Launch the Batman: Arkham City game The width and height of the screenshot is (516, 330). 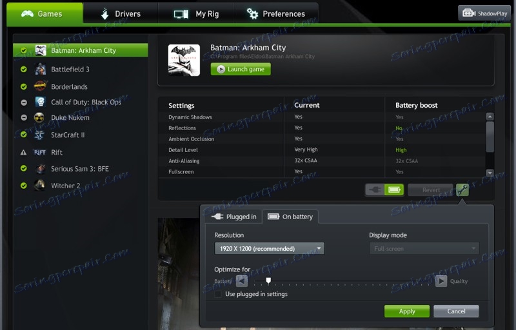[x=241, y=70]
